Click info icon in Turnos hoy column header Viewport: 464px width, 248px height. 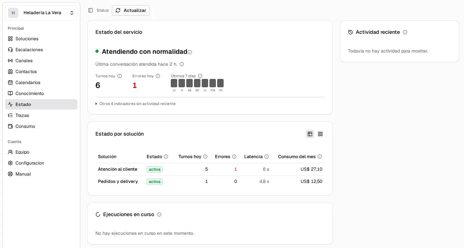tap(205, 157)
